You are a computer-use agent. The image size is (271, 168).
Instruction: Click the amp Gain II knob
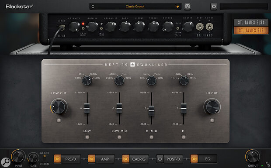click(92, 27)
